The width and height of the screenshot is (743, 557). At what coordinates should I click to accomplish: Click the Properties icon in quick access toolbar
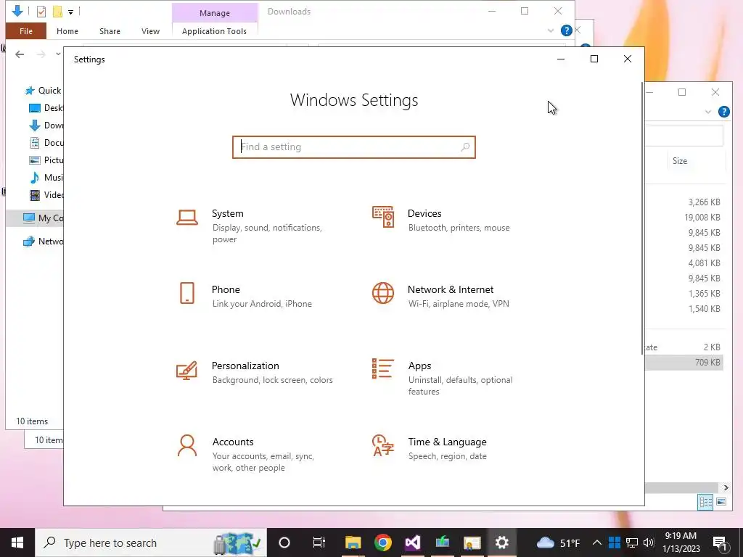click(41, 11)
